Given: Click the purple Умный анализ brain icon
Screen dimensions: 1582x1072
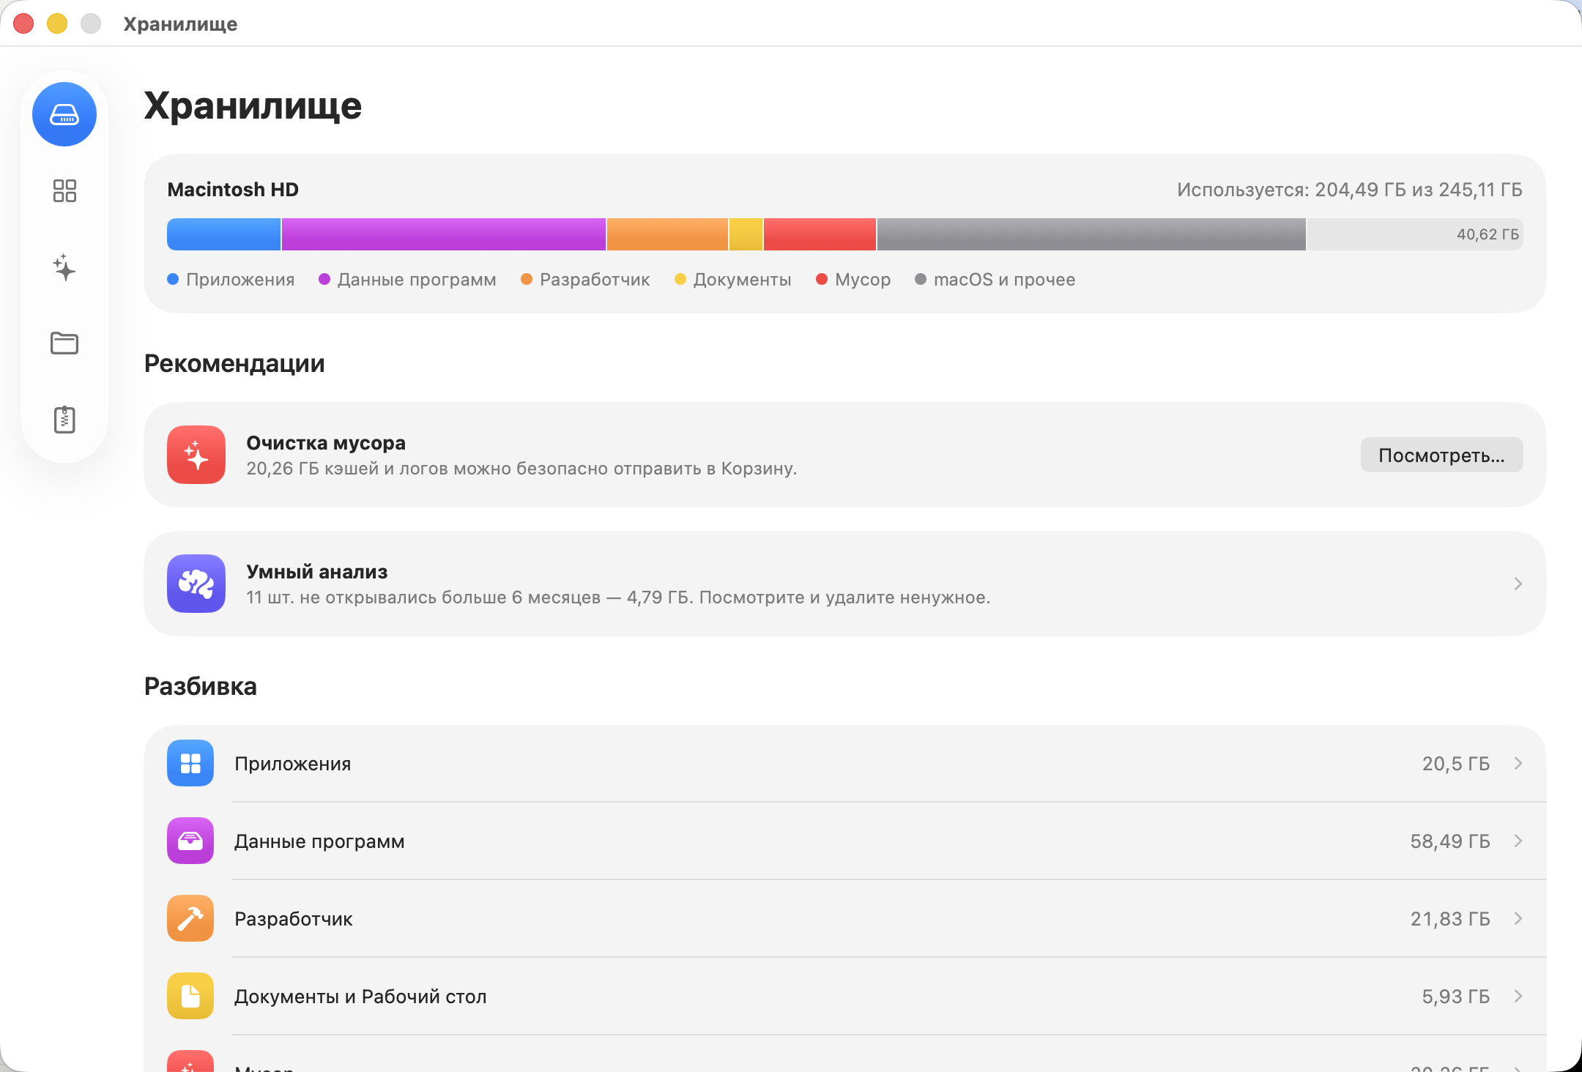Looking at the screenshot, I should (x=196, y=584).
